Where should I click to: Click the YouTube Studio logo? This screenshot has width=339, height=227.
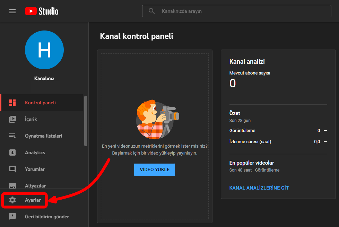(42, 11)
